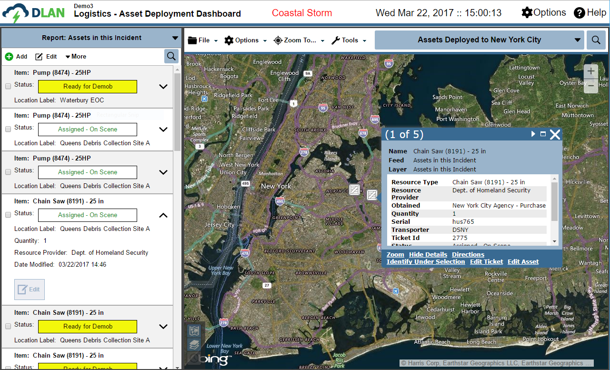610x370 pixels.
Task: Click popup scrollbar up arrow
Action: (554, 179)
